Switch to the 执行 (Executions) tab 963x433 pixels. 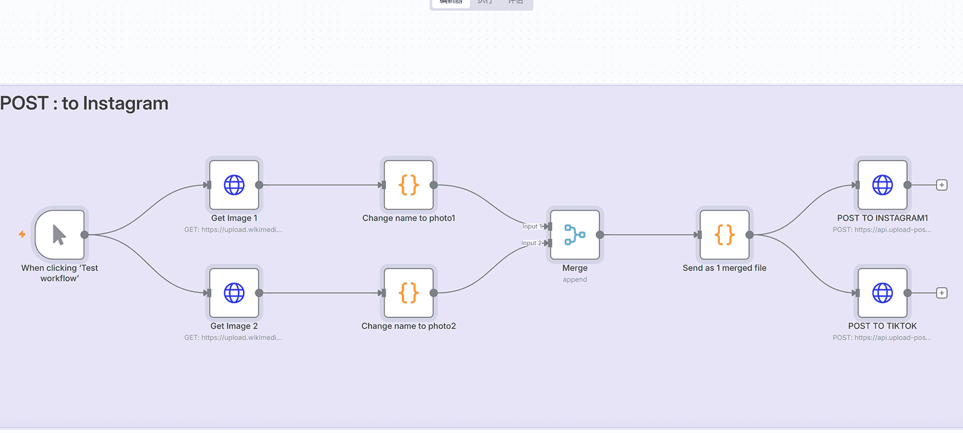point(484,2)
